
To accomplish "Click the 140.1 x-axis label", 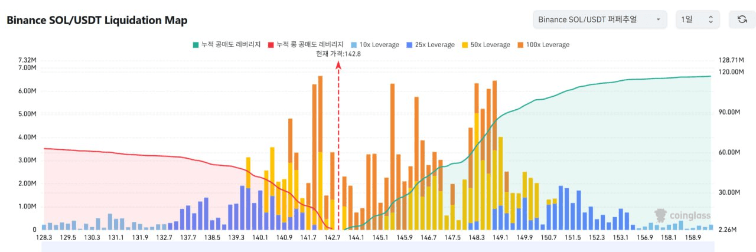I will click(260, 237).
